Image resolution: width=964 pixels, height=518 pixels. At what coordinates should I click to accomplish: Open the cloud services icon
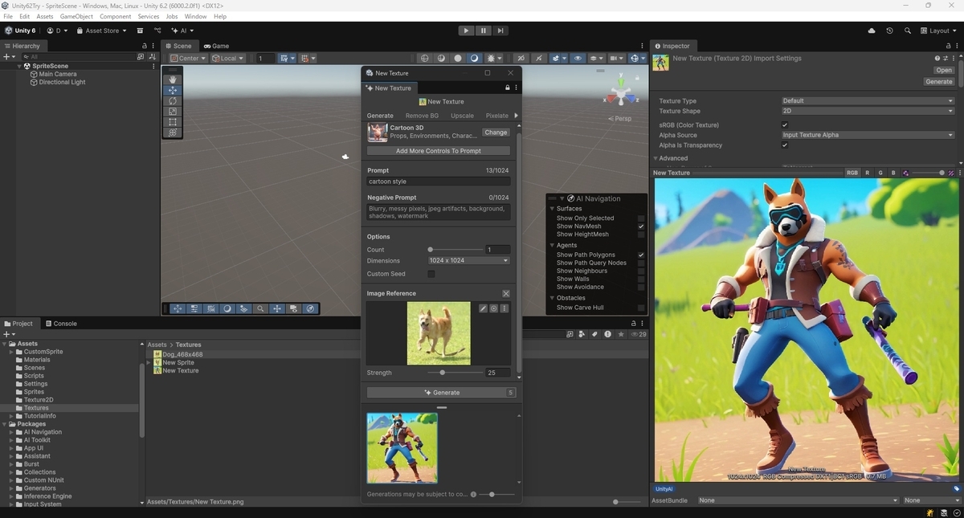click(872, 31)
